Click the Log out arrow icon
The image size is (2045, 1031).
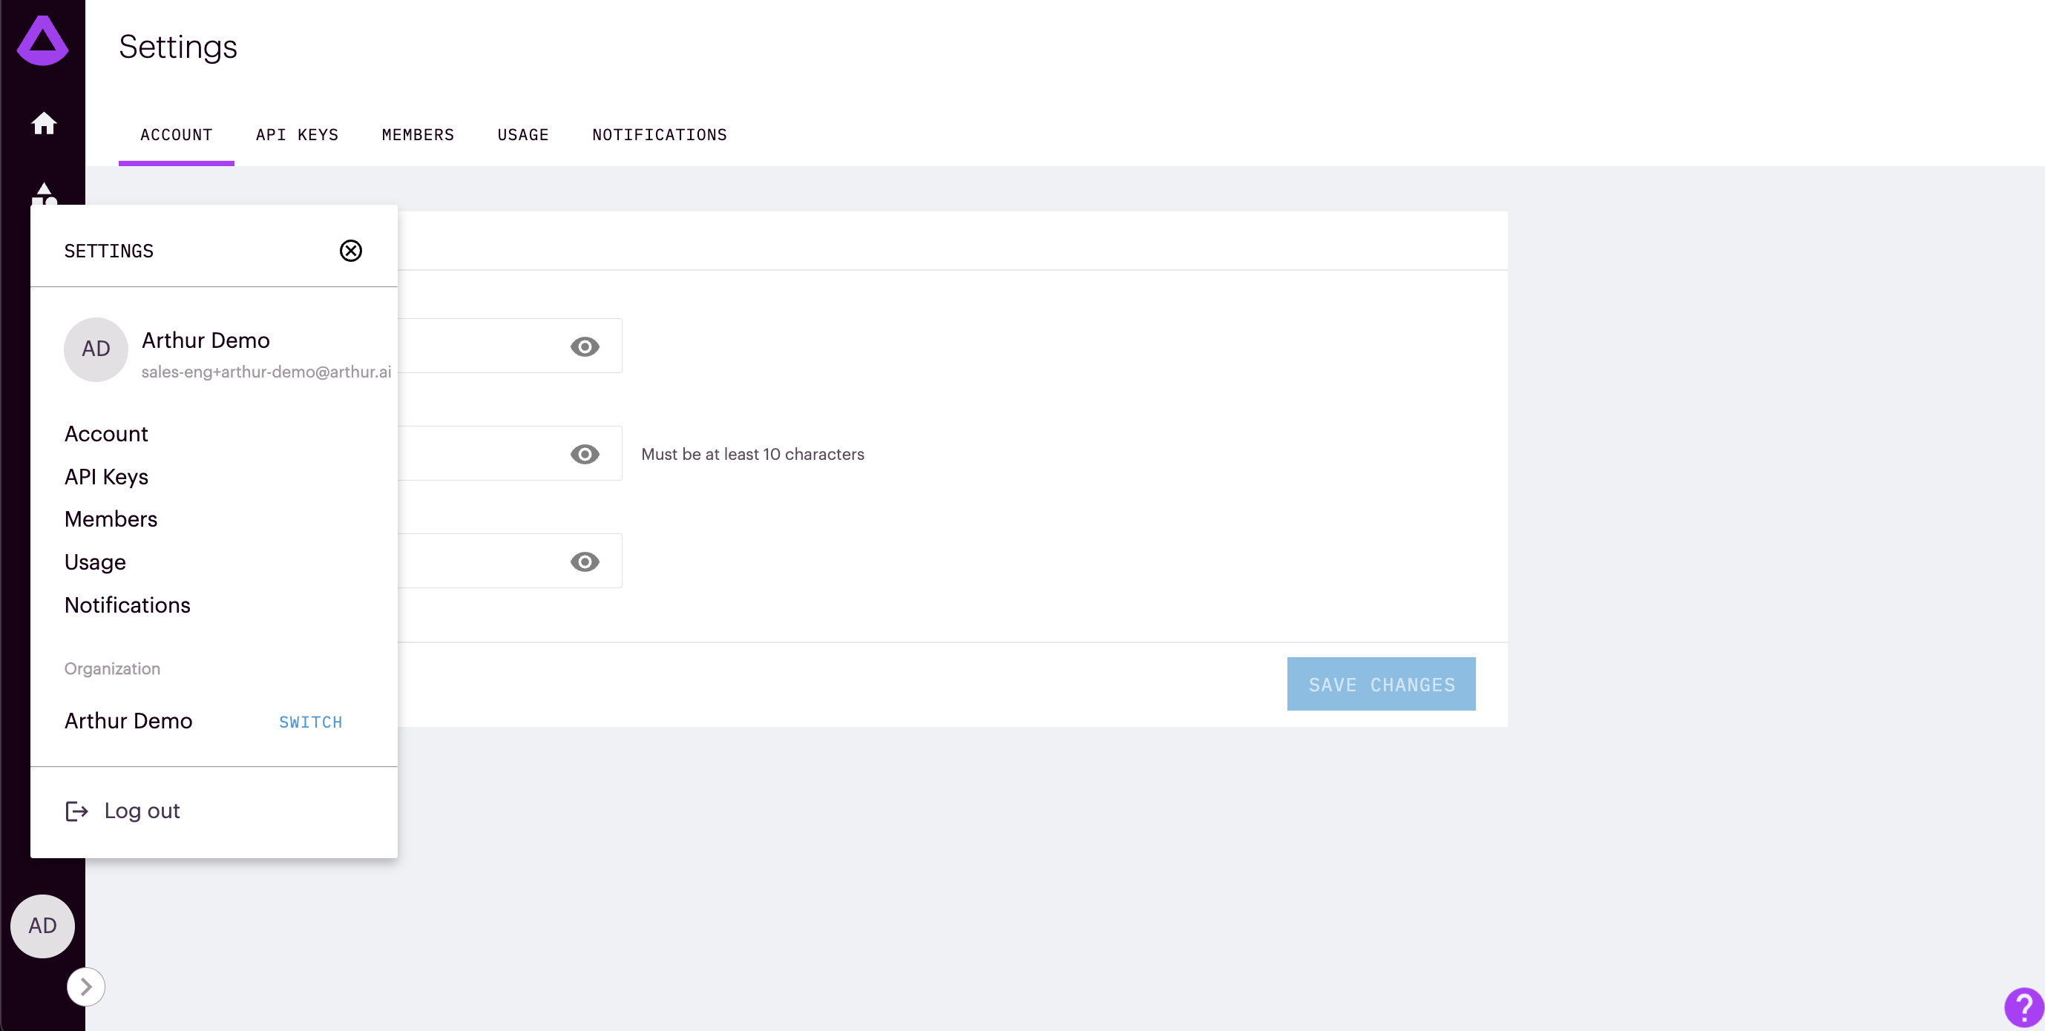pos(76,811)
